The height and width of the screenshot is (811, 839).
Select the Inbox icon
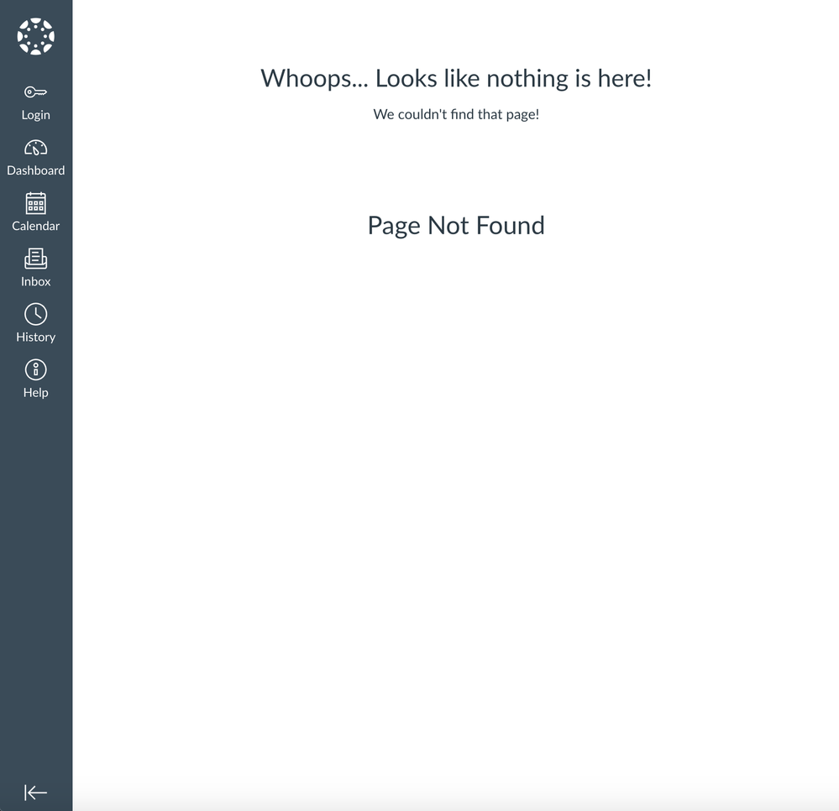point(35,259)
